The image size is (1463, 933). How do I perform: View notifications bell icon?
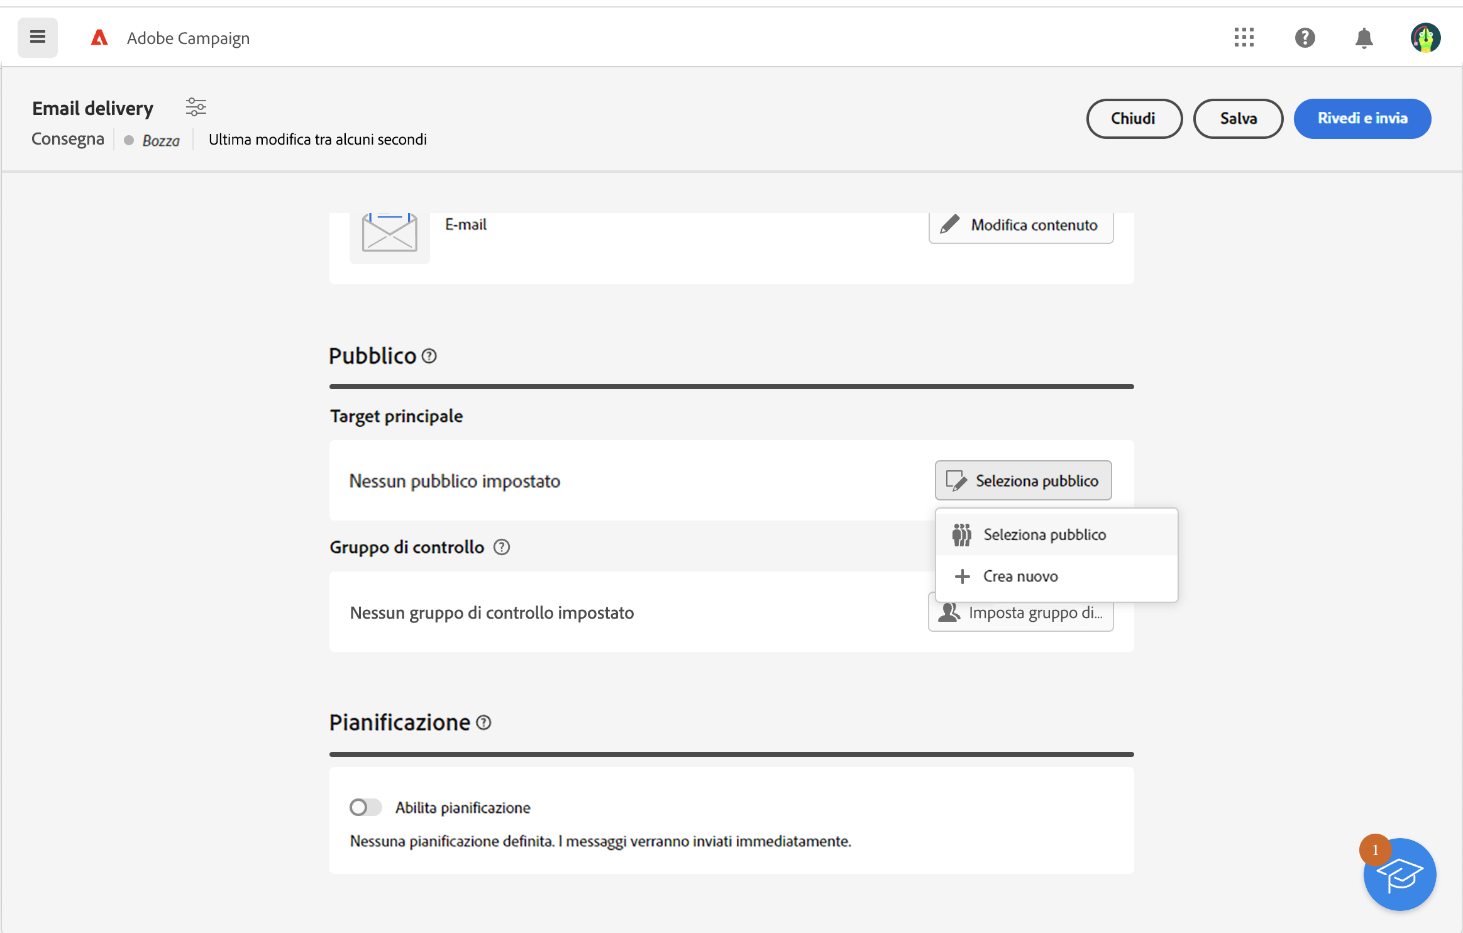[1363, 38]
